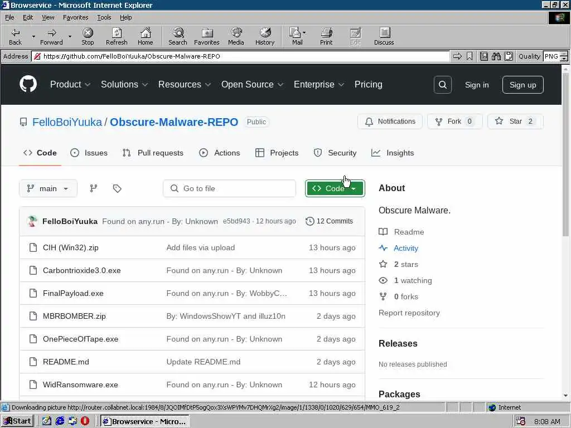Fork the repository
Viewport: 571px width, 428px height.
tap(455, 121)
